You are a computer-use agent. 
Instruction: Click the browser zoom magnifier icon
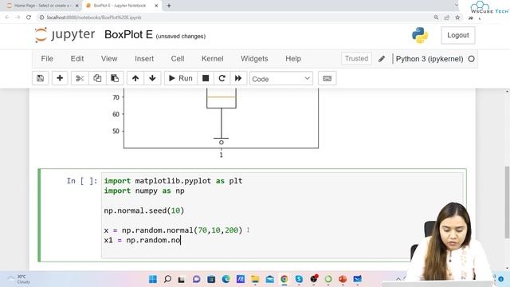[x=436, y=18]
